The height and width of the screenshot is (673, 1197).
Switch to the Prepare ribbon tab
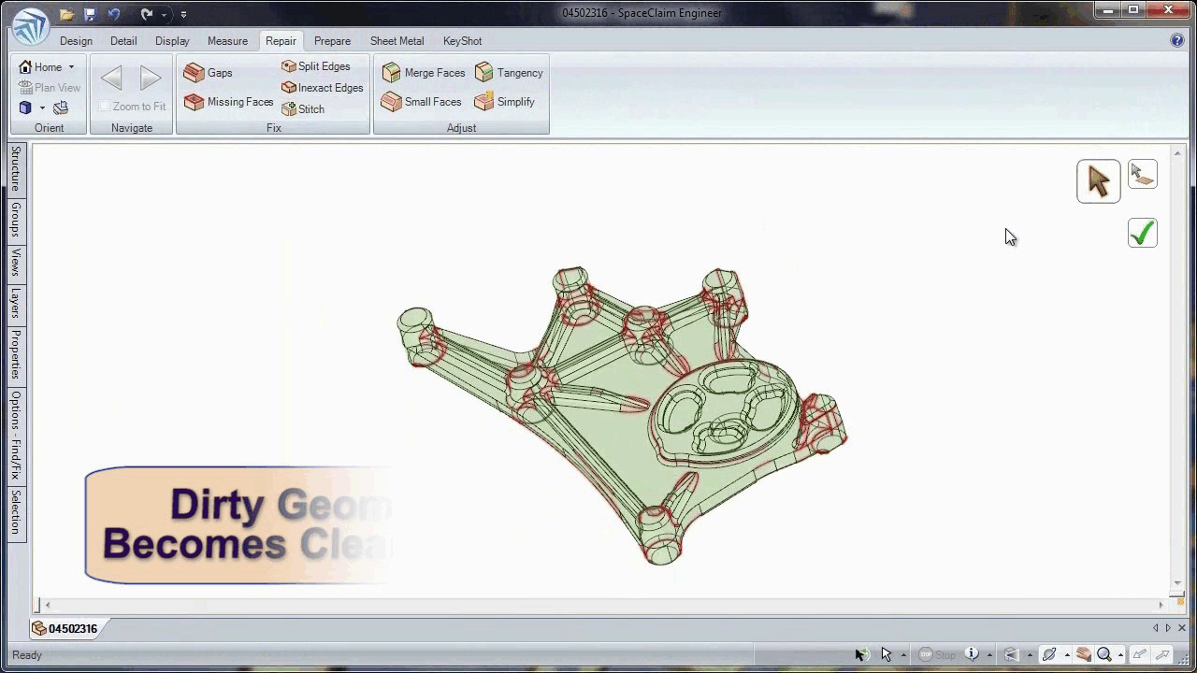point(332,41)
